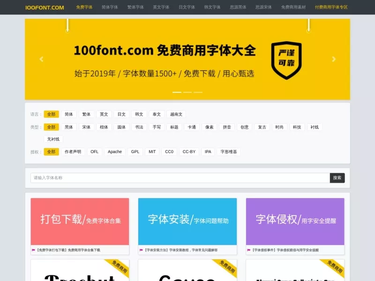Image resolution: width=375 pixels, height=281 pixels.
Task: Filter type by 手写
Action: (x=157, y=127)
